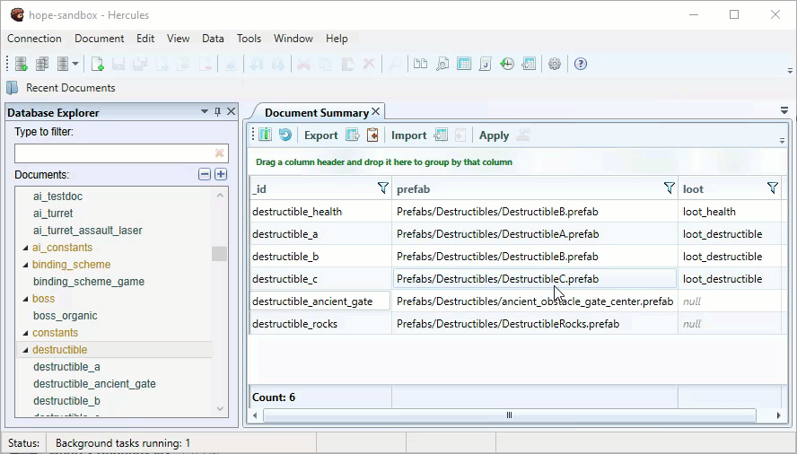Click the Export button
The width and height of the screenshot is (797, 454).
coord(320,135)
